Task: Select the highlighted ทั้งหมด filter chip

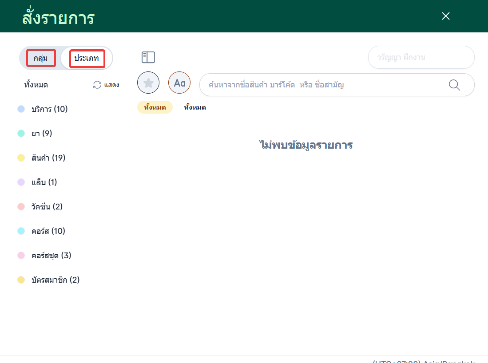Action: [x=155, y=107]
